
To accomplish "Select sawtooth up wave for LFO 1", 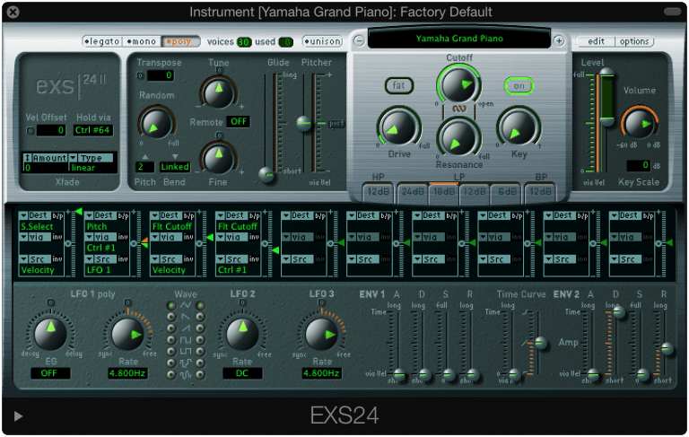I will click(171, 328).
